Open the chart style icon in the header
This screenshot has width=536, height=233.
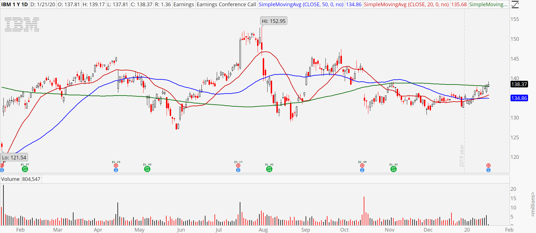click(515, 5)
